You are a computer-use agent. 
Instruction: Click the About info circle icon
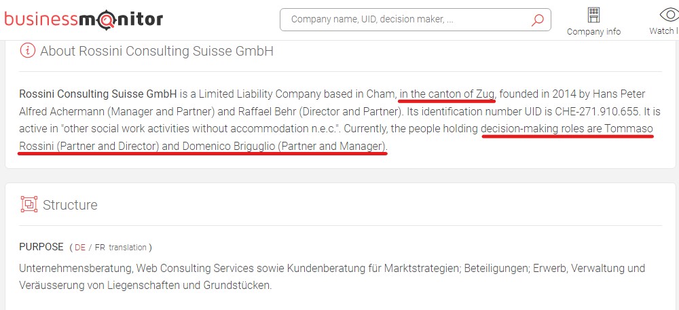click(27, 51)
